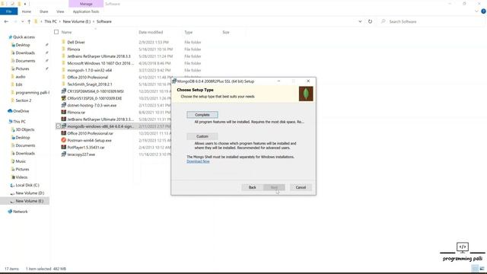Open the File tab in Explorer
This screenshot has width=487, height=274.
8,11
